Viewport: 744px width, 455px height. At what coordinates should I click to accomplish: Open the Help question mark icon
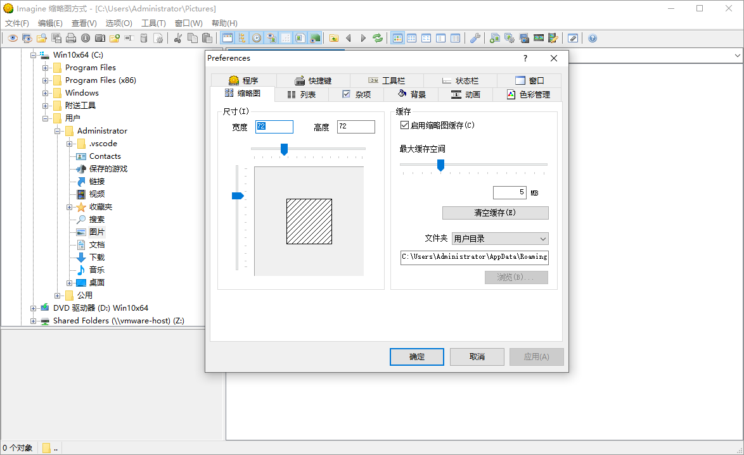click(x=592, y=38)
